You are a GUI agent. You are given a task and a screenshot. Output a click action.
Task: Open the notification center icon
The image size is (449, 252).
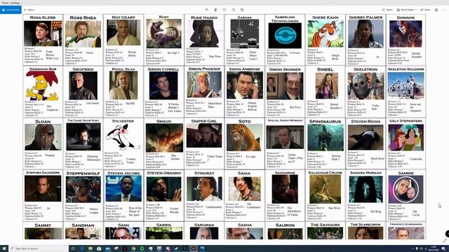tap(443, 248)
